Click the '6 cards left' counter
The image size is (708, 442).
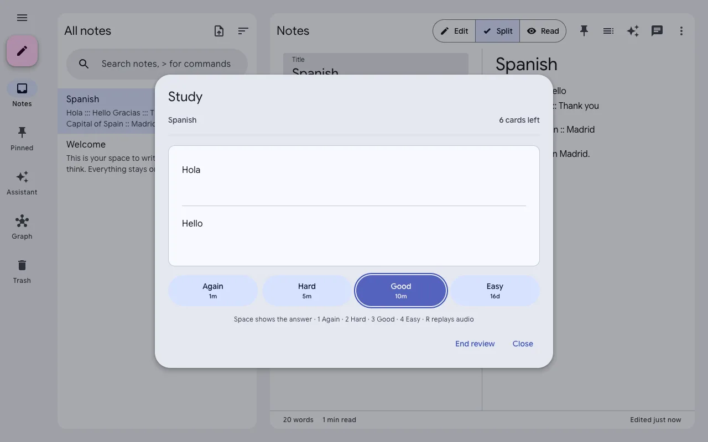519,120
